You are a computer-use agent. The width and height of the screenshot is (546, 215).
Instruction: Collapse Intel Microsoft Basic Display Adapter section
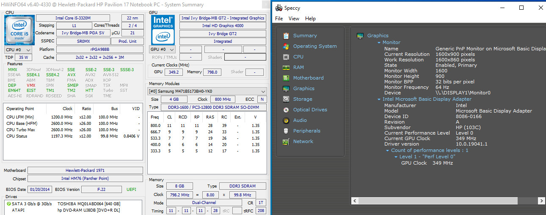click(x=379, y=99)
